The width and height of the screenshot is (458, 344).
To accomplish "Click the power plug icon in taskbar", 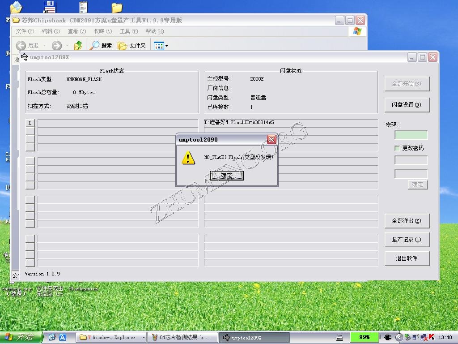I will coord(388,337).
